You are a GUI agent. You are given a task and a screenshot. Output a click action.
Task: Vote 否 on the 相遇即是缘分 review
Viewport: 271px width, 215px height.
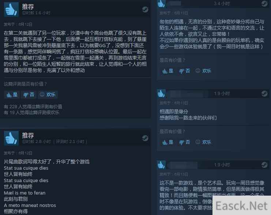(x=184, y=142)
